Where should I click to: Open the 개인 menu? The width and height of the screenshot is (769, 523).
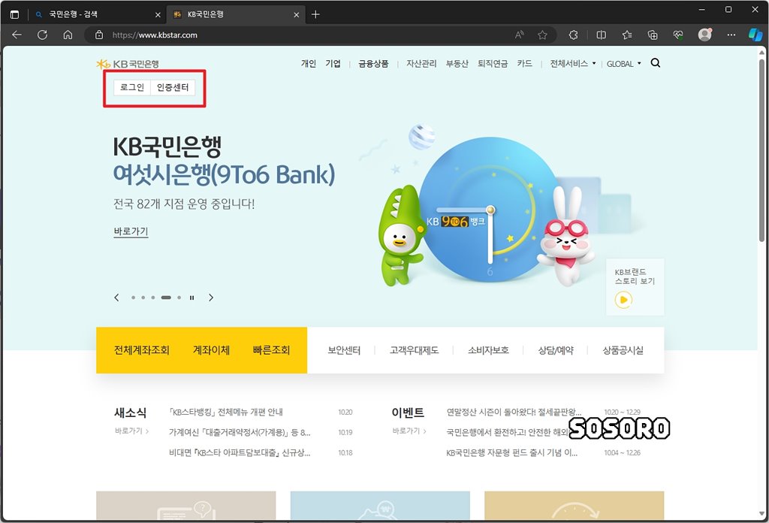(x=309, y=63)
